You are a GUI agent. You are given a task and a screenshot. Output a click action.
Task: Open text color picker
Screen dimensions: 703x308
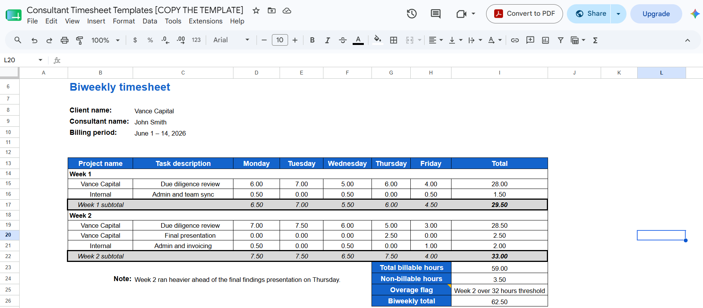point(358,40)
